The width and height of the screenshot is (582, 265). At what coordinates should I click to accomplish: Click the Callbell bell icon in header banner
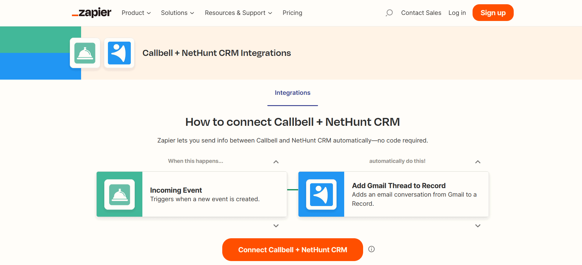pyautogui.click(x=85, y=53)
